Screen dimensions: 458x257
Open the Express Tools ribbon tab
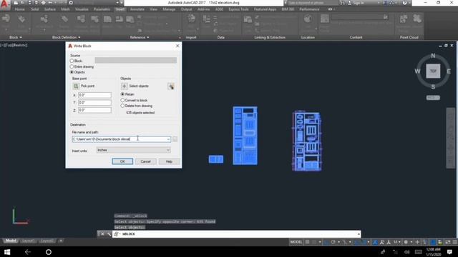[238, 9]
